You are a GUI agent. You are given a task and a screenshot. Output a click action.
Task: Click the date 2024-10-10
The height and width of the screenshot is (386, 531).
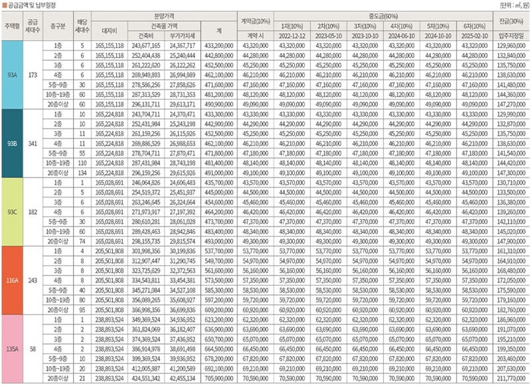tap(438, 36)
